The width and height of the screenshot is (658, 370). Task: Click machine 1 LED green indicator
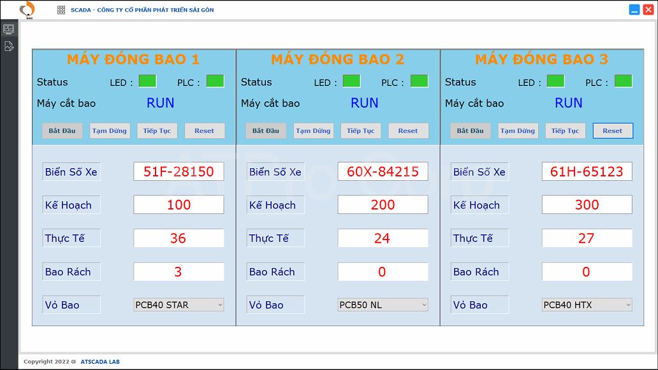point(147,81)
